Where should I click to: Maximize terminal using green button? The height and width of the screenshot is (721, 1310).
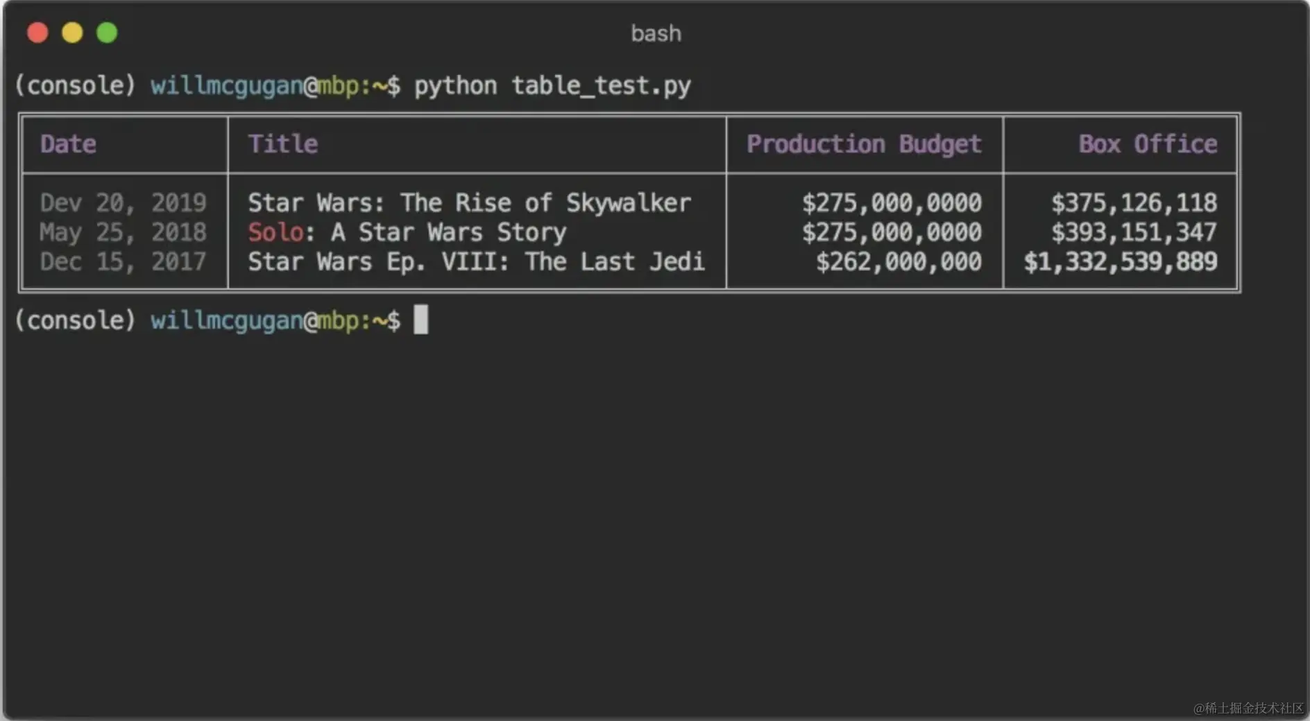(107, 33)
